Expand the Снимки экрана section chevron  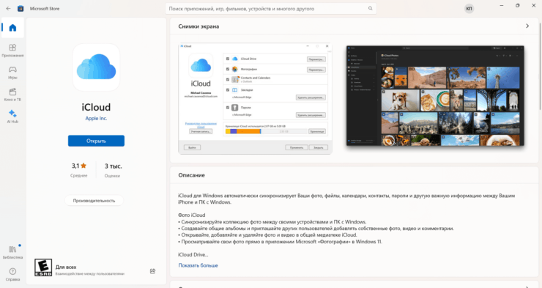(527, 26)
